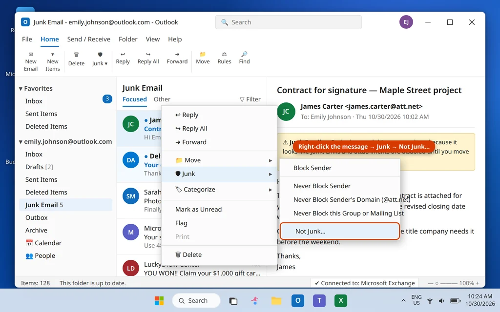Open Teams from the taskbar

[x=319, y=300]
